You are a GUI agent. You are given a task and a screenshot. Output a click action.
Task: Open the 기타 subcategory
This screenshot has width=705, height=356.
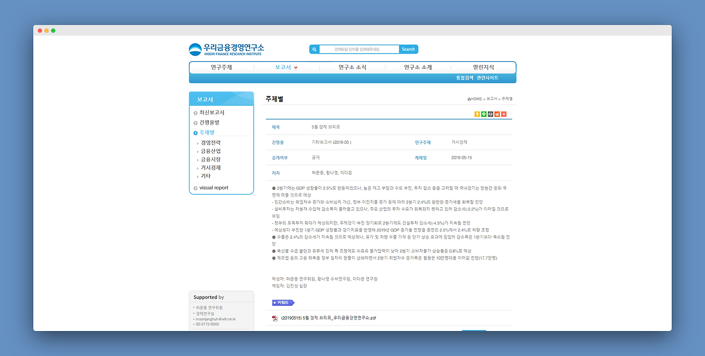[205, 176]
